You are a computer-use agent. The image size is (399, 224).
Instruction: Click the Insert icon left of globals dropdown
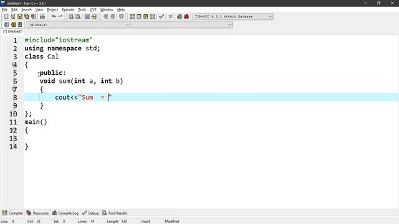pyautogui.click(x=6, y=25)
